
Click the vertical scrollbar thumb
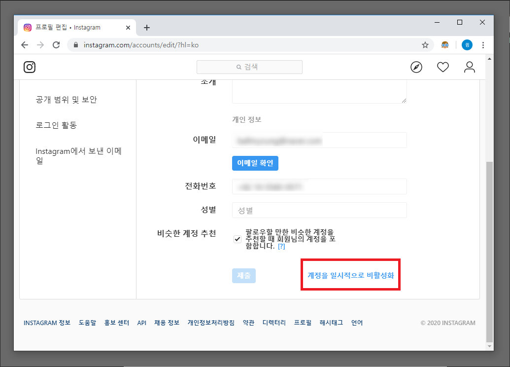point(489,251)
